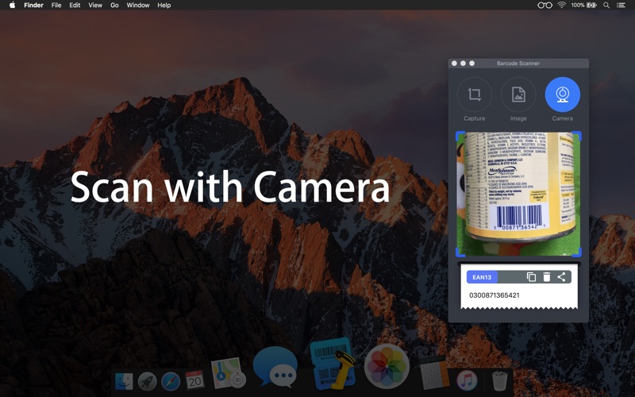The image size is (635, 397).
Task: Click the 0300871365421 barcode number text
Action: pyautogui.click(x=494, y=295)
